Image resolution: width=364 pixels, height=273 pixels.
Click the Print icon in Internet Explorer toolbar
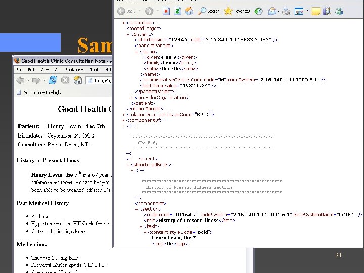pyautogui.click(x=286, y=11)
